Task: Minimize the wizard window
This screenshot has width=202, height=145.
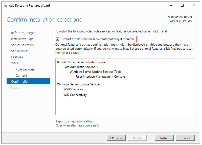Action: pos(171,5)
